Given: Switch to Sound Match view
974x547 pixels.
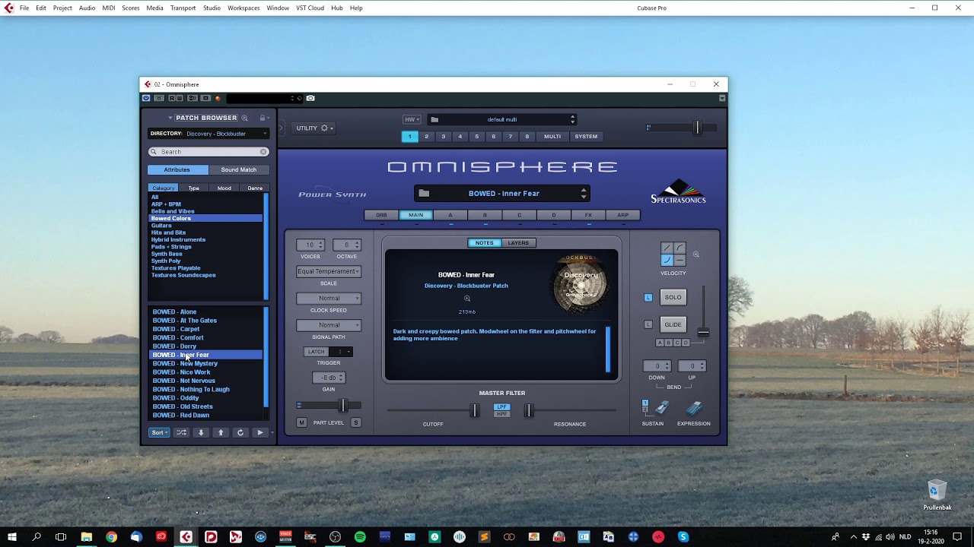Looking at the screenshot, I should coord(239,169).
